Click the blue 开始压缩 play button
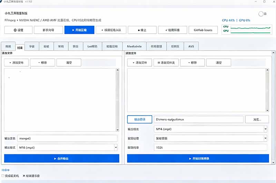This screenshot has width=276, height=183. 79,30
